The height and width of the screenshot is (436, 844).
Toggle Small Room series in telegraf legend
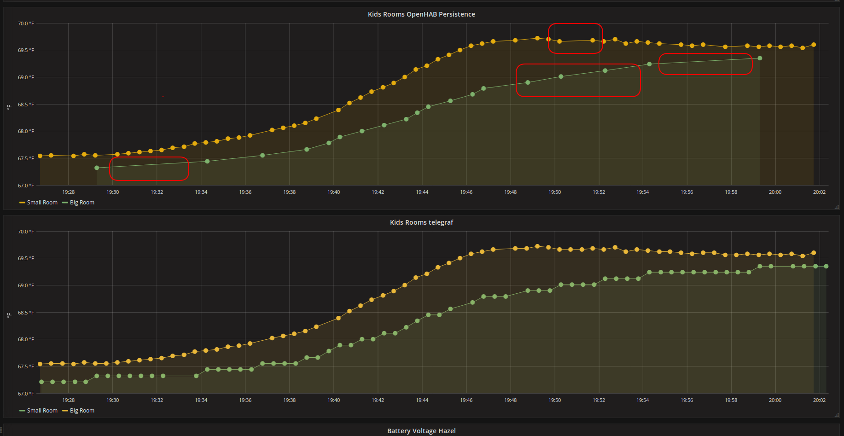pos(42,411)
